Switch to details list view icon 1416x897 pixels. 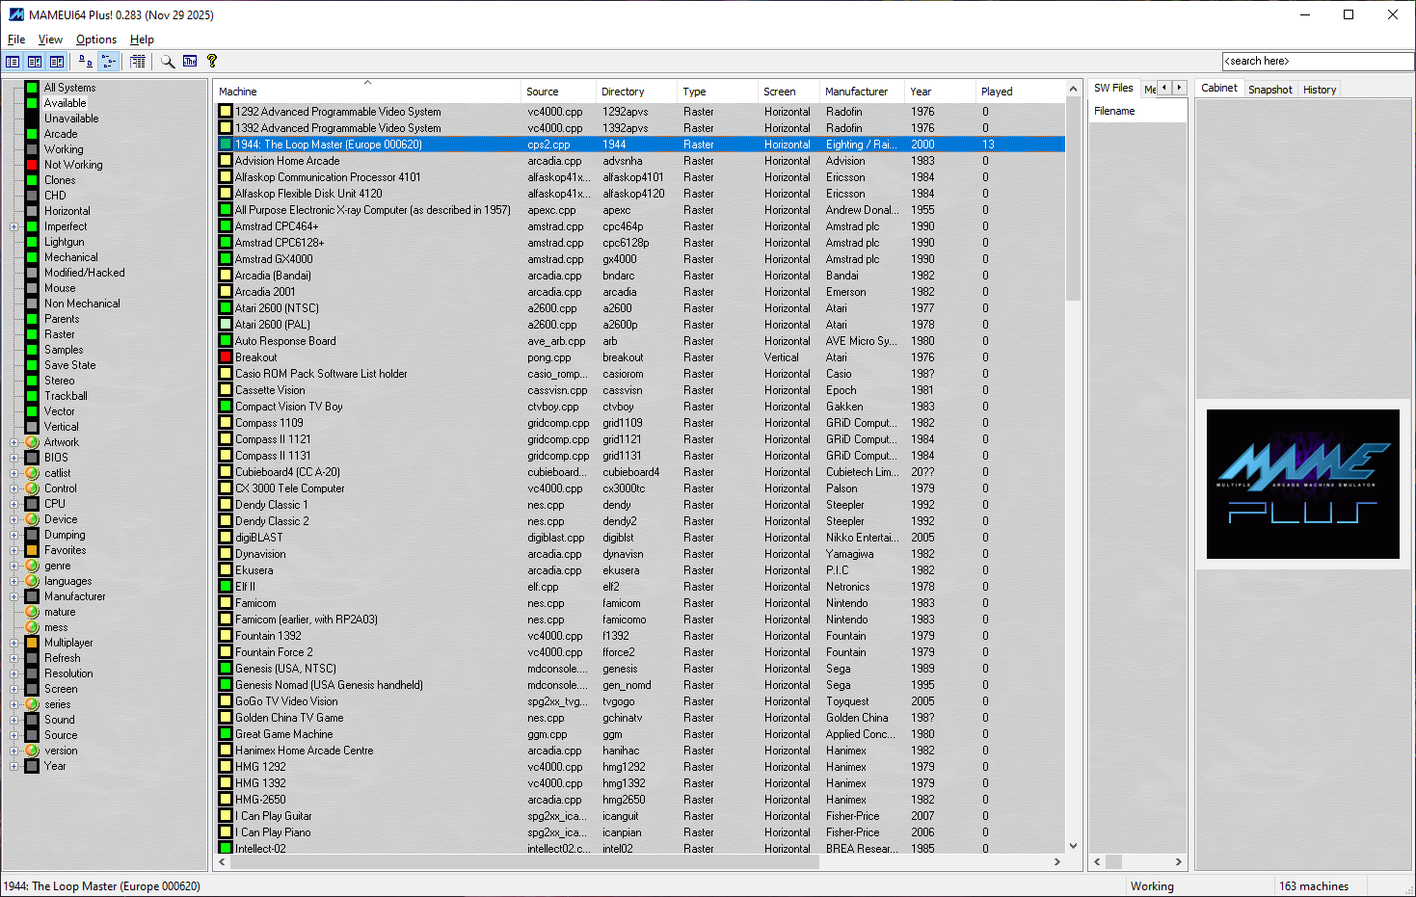click(x=138, y=62)
